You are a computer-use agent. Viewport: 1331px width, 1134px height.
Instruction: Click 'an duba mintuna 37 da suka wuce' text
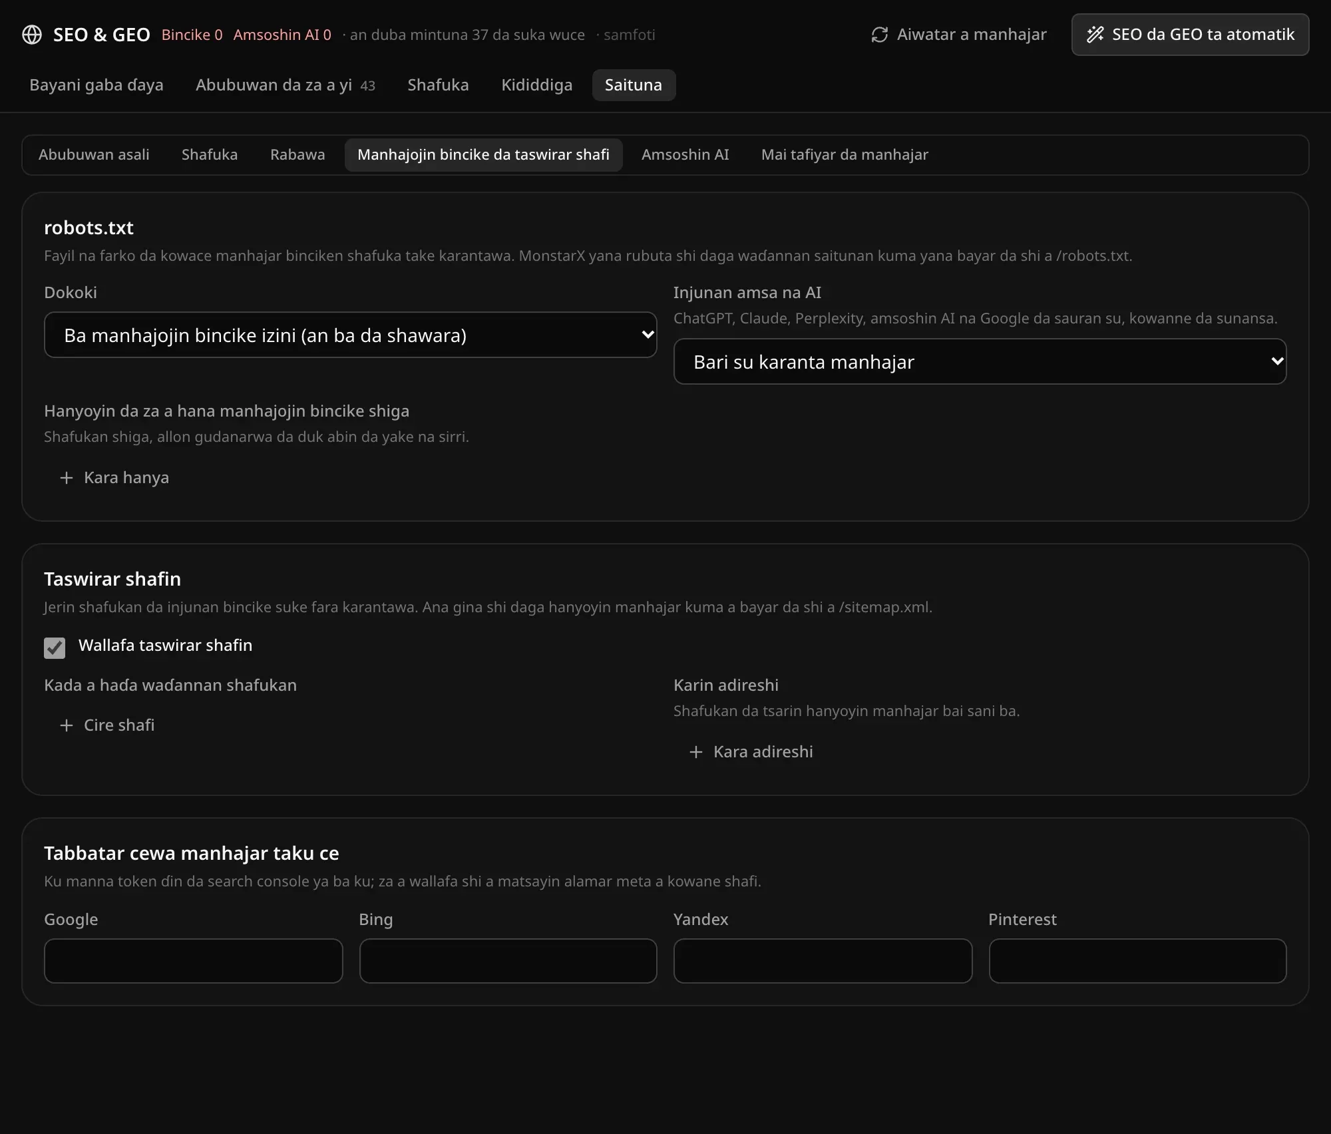coord(467,35)
